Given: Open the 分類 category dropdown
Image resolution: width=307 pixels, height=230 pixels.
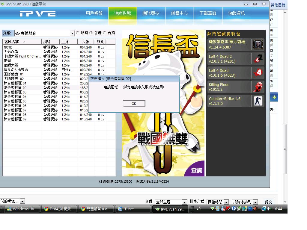Looking at the screenshot, I should [x=72, y=33].
